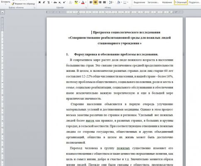The image size is (201, 166).
Task: Apply the Обычный style
Action: click(181, 2)
